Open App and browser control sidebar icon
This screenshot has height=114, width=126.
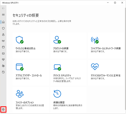(3, 47)
